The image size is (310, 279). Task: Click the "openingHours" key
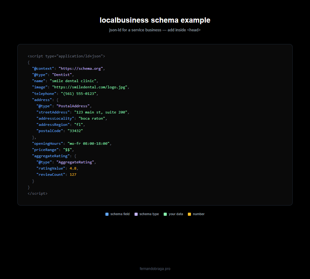tap(47, 144)
